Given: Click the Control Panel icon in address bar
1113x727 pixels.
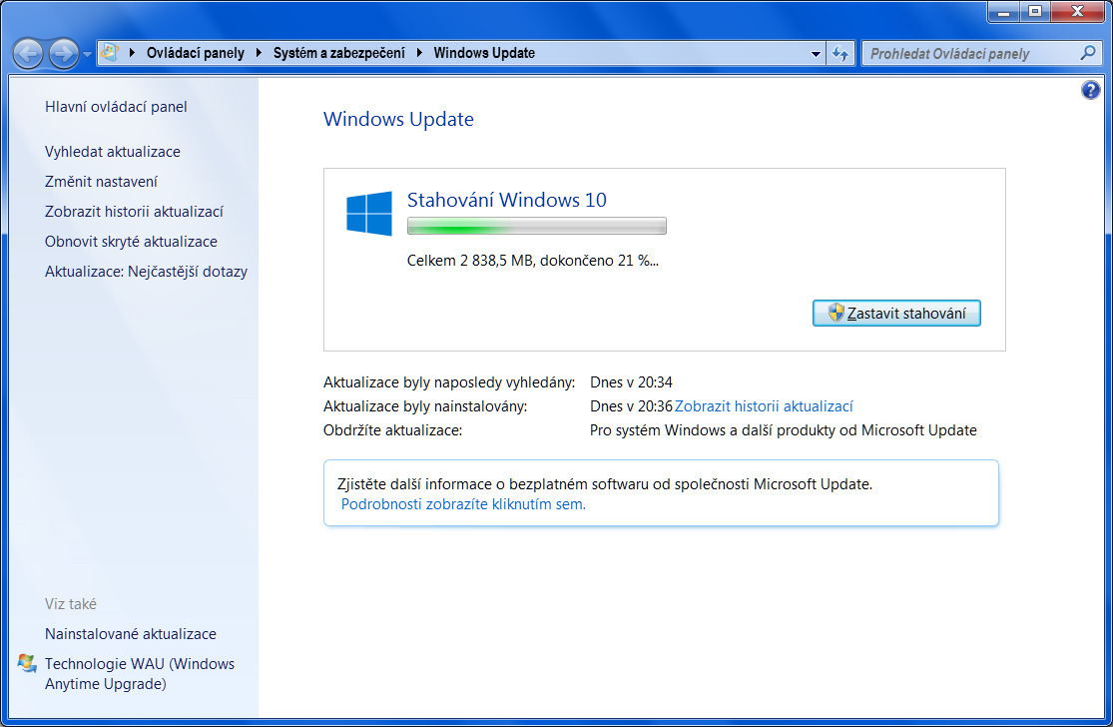Looking at the screenshot, I should (110, 53).
